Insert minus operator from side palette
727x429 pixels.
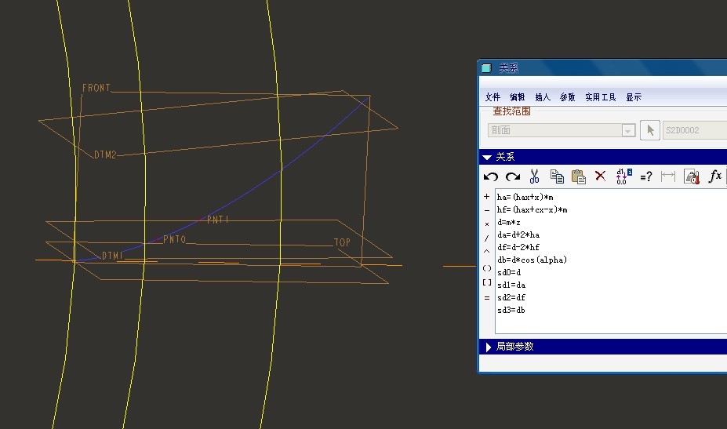[486, 210]
